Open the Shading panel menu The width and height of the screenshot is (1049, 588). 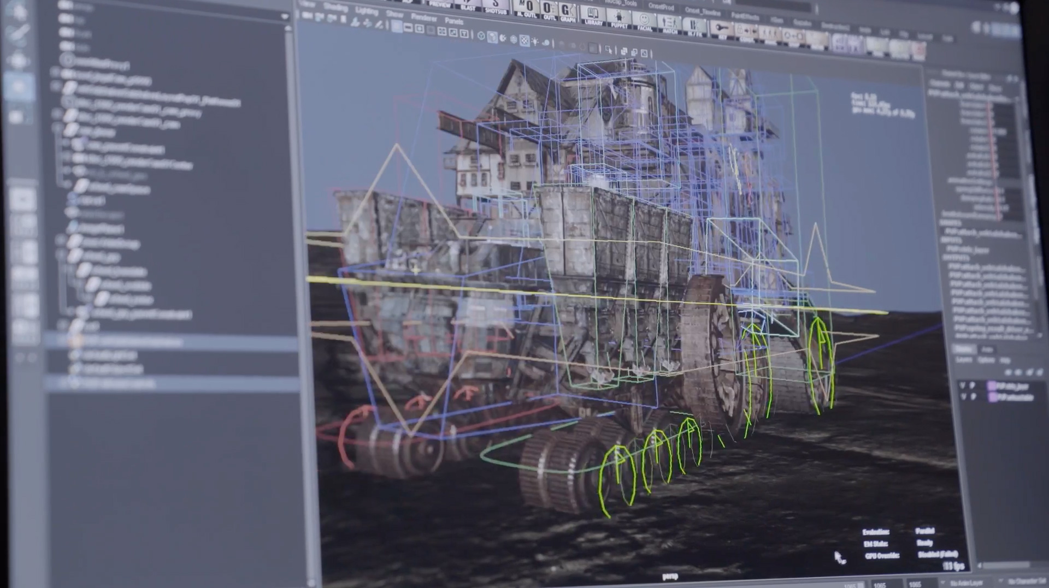point(335,7)
